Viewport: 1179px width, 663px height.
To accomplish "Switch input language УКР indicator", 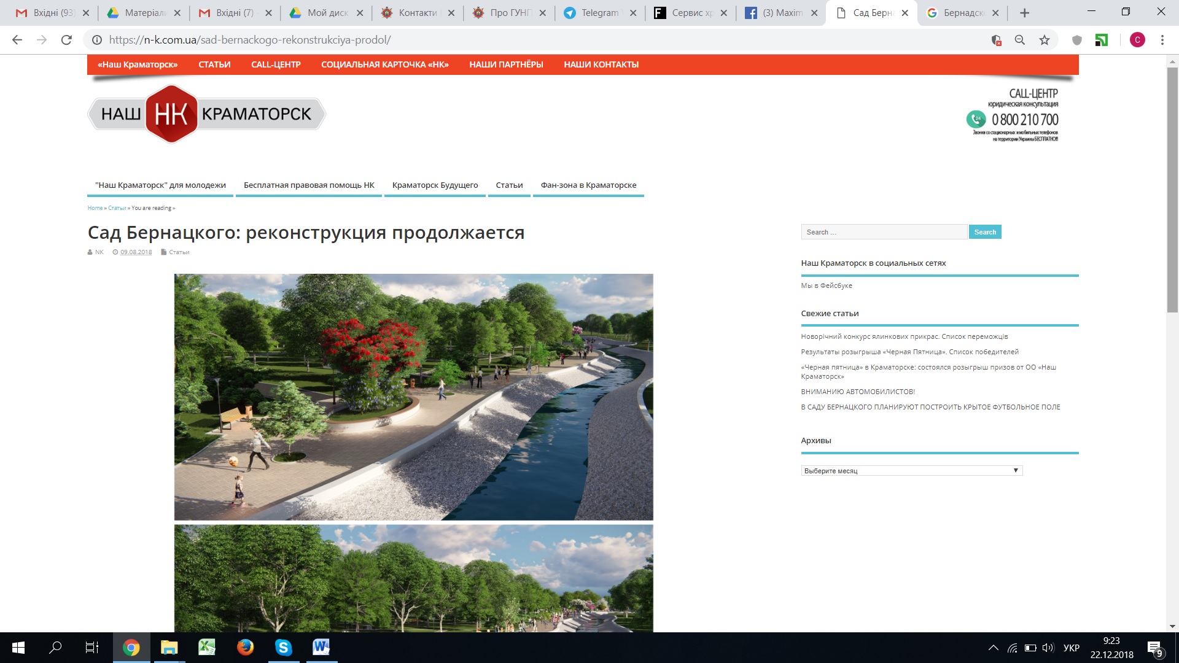I will 1072,648.
